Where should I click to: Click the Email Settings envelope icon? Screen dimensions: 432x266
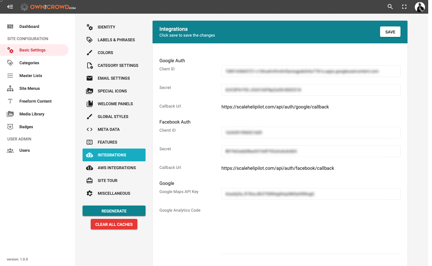90,78
